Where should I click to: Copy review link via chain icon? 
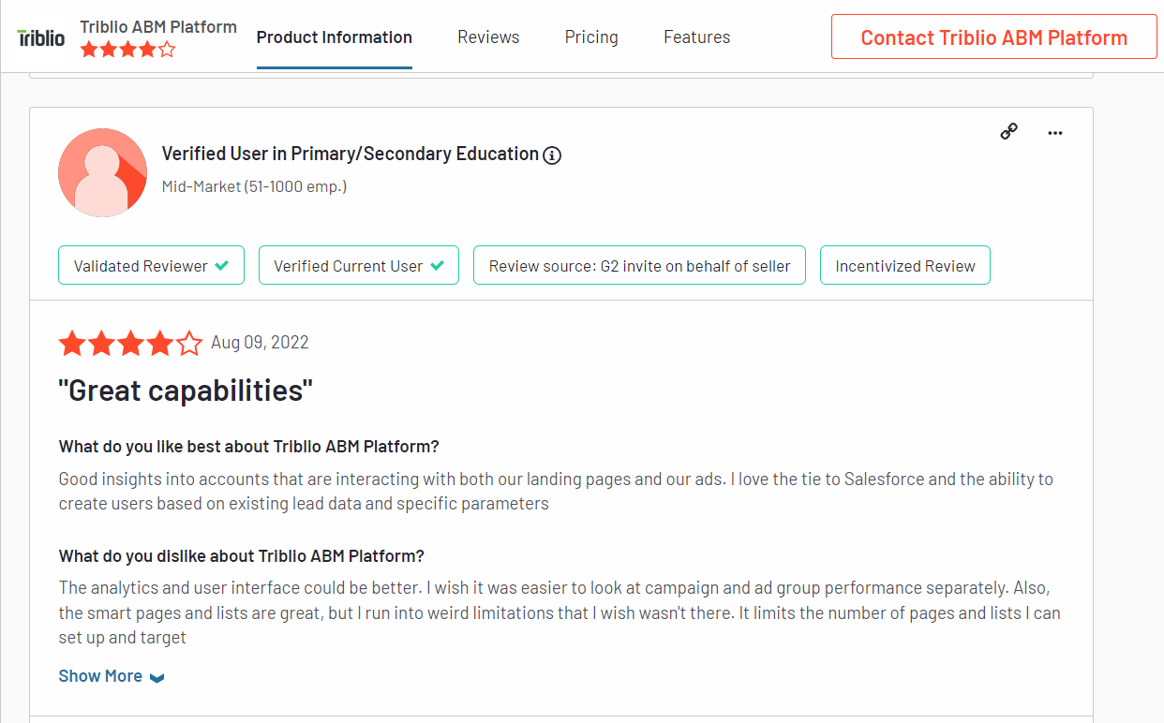[x=1008, y=132]
